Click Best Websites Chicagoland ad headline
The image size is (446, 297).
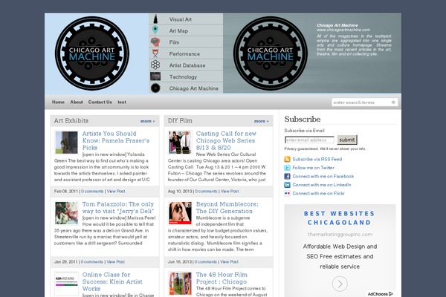point(340,218)
